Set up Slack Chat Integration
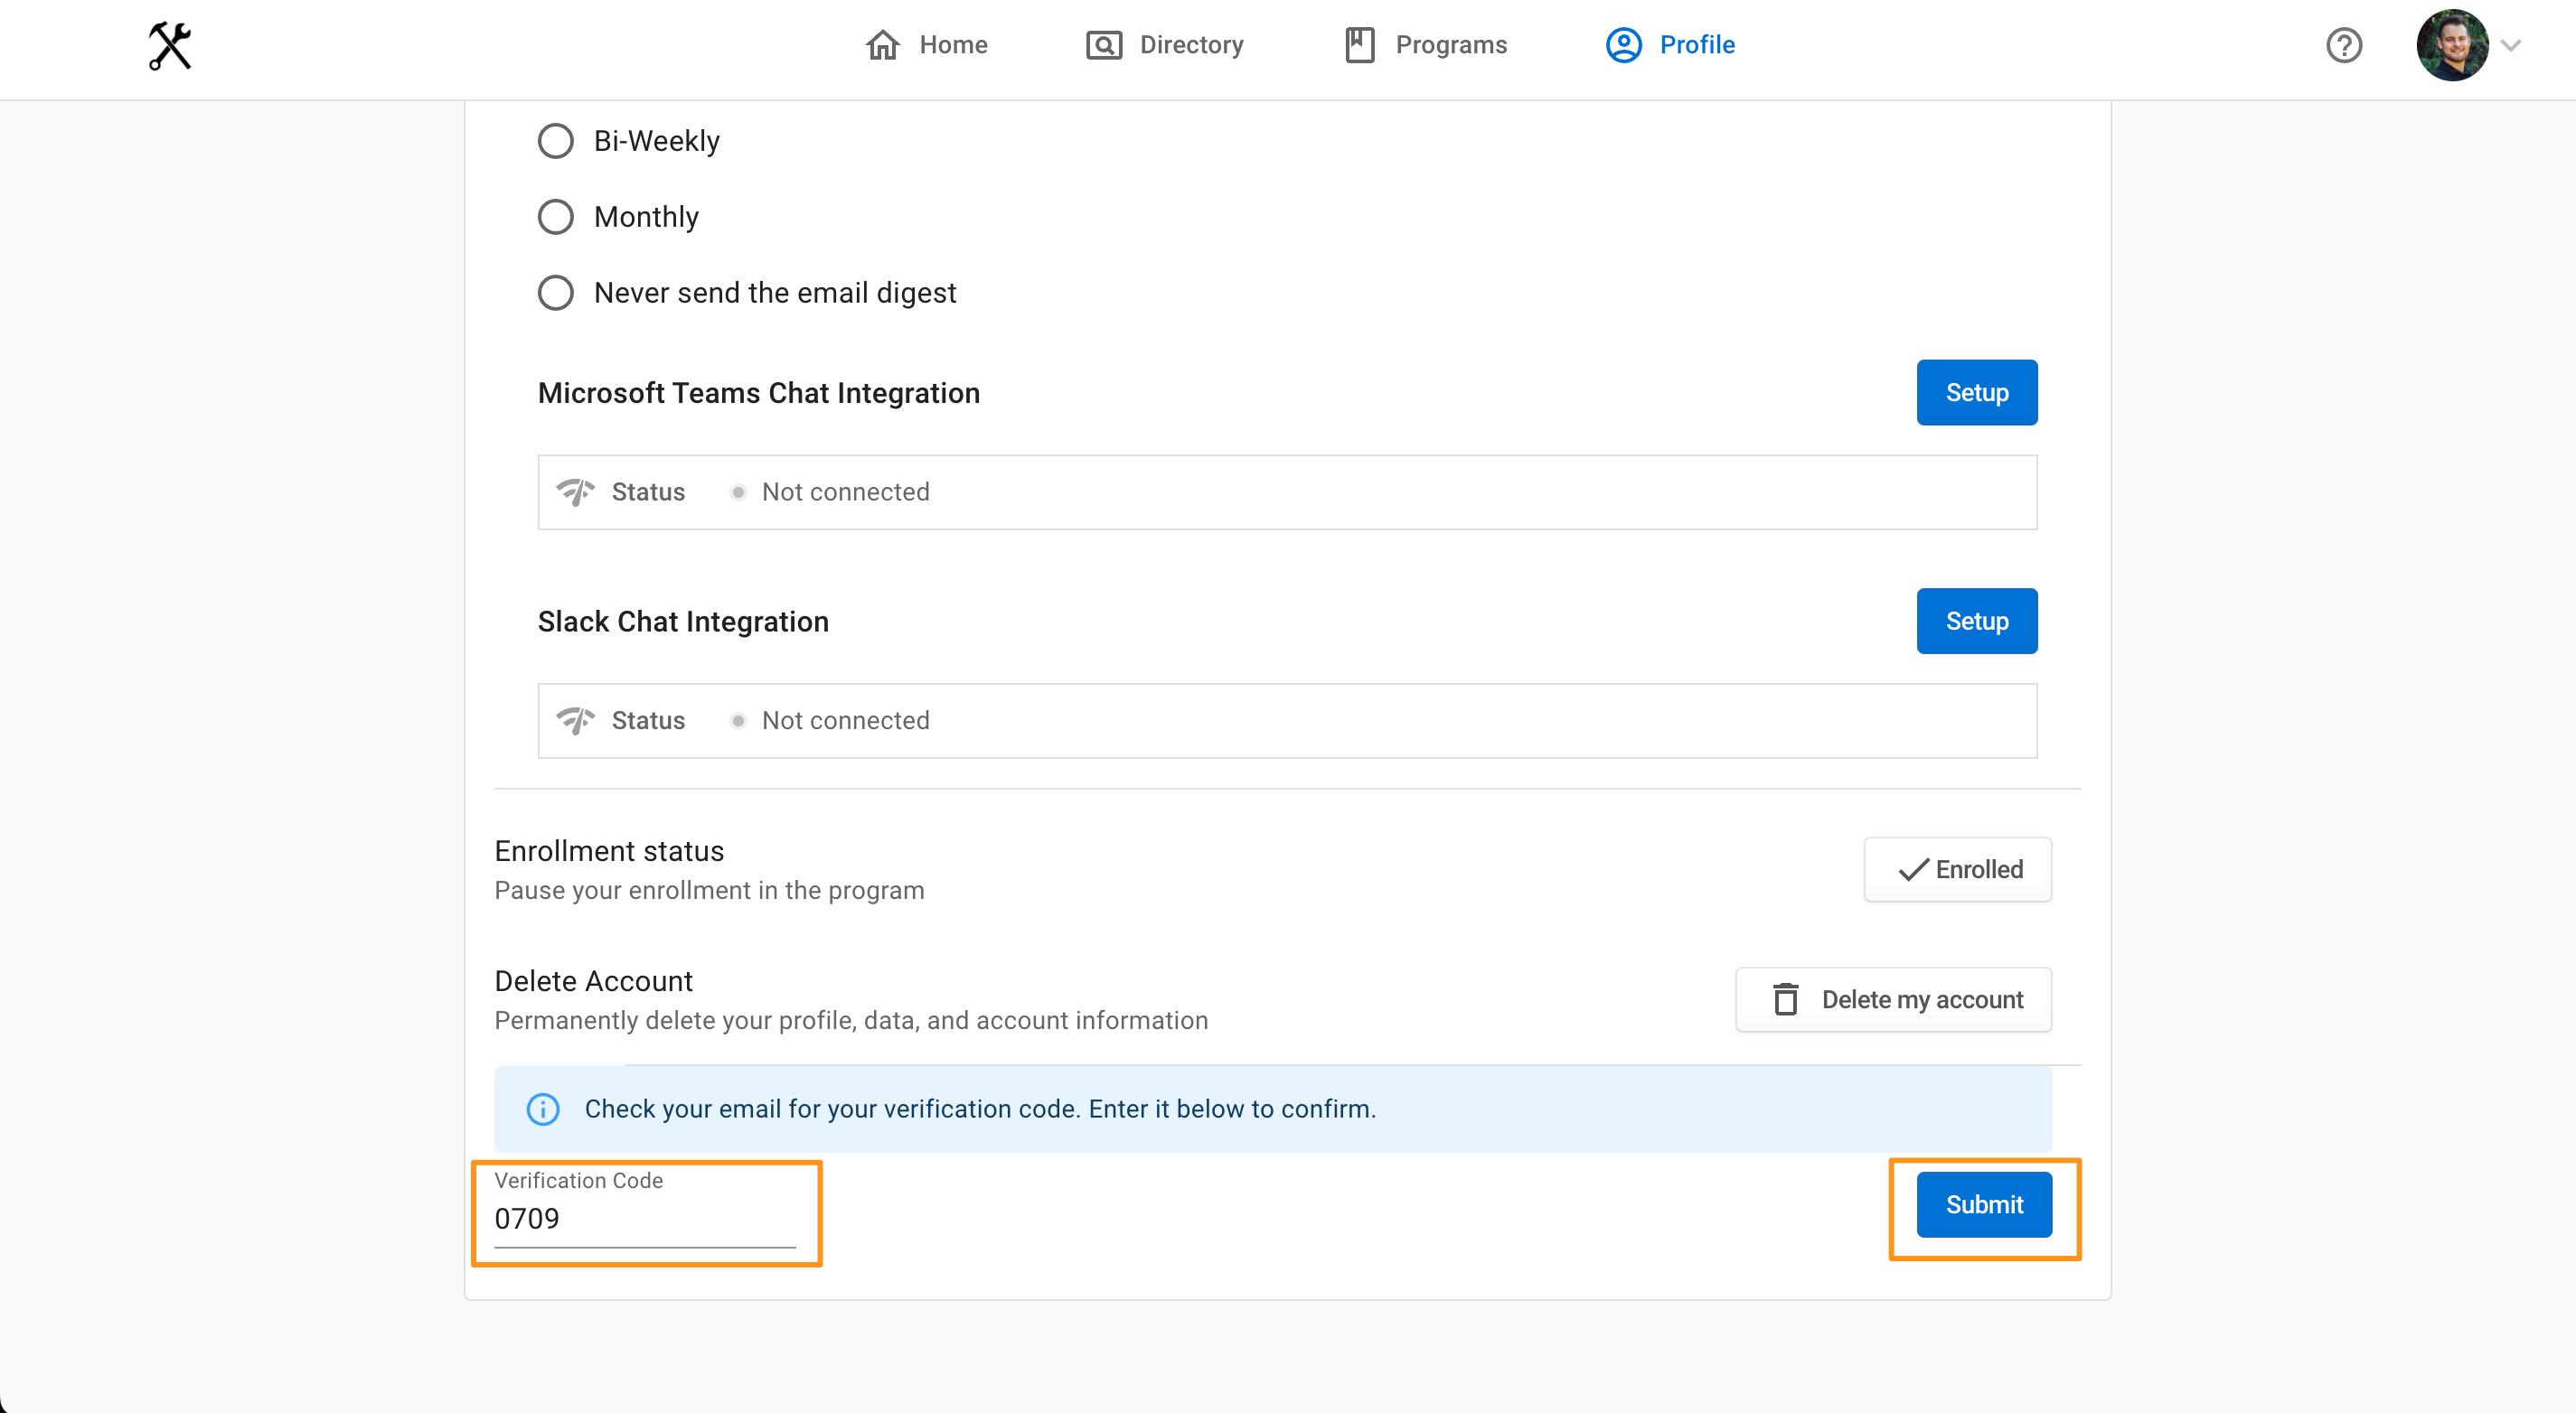2576x1413 pixels. coord(1976,622)
